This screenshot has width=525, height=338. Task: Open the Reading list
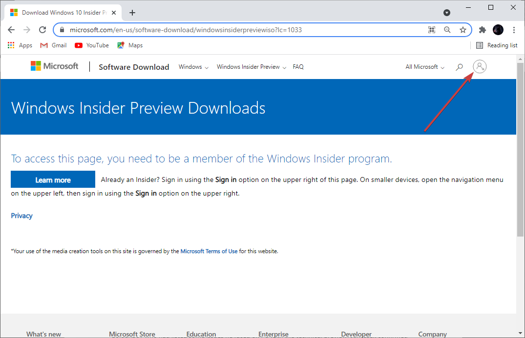tap(497, 45)
